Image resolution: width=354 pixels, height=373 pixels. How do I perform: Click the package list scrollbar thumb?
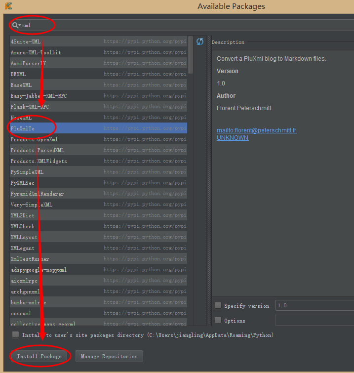(x=191, y=55)
